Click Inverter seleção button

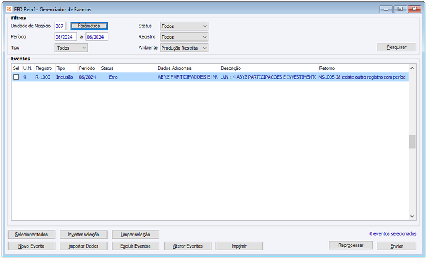pos(84,235)
